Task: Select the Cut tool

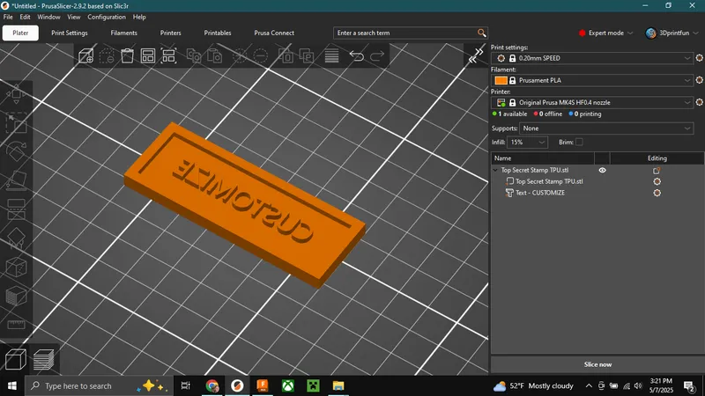Action: (16, 209)
